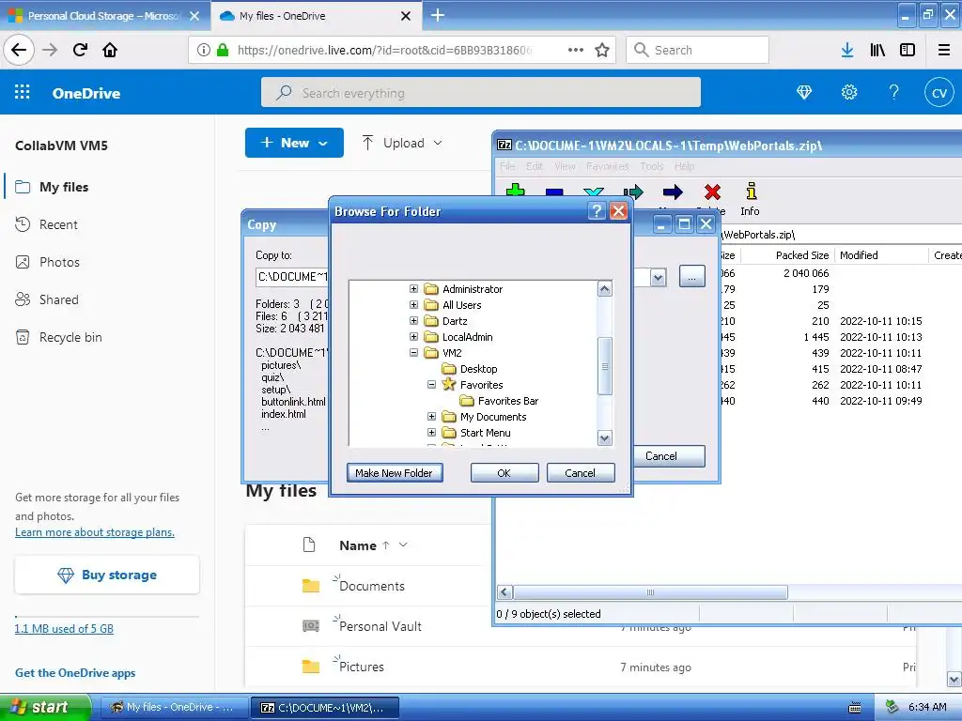962x721 pixels.
Task: Click the 7-Zip red Delete icon
Action: pos(712,192)
